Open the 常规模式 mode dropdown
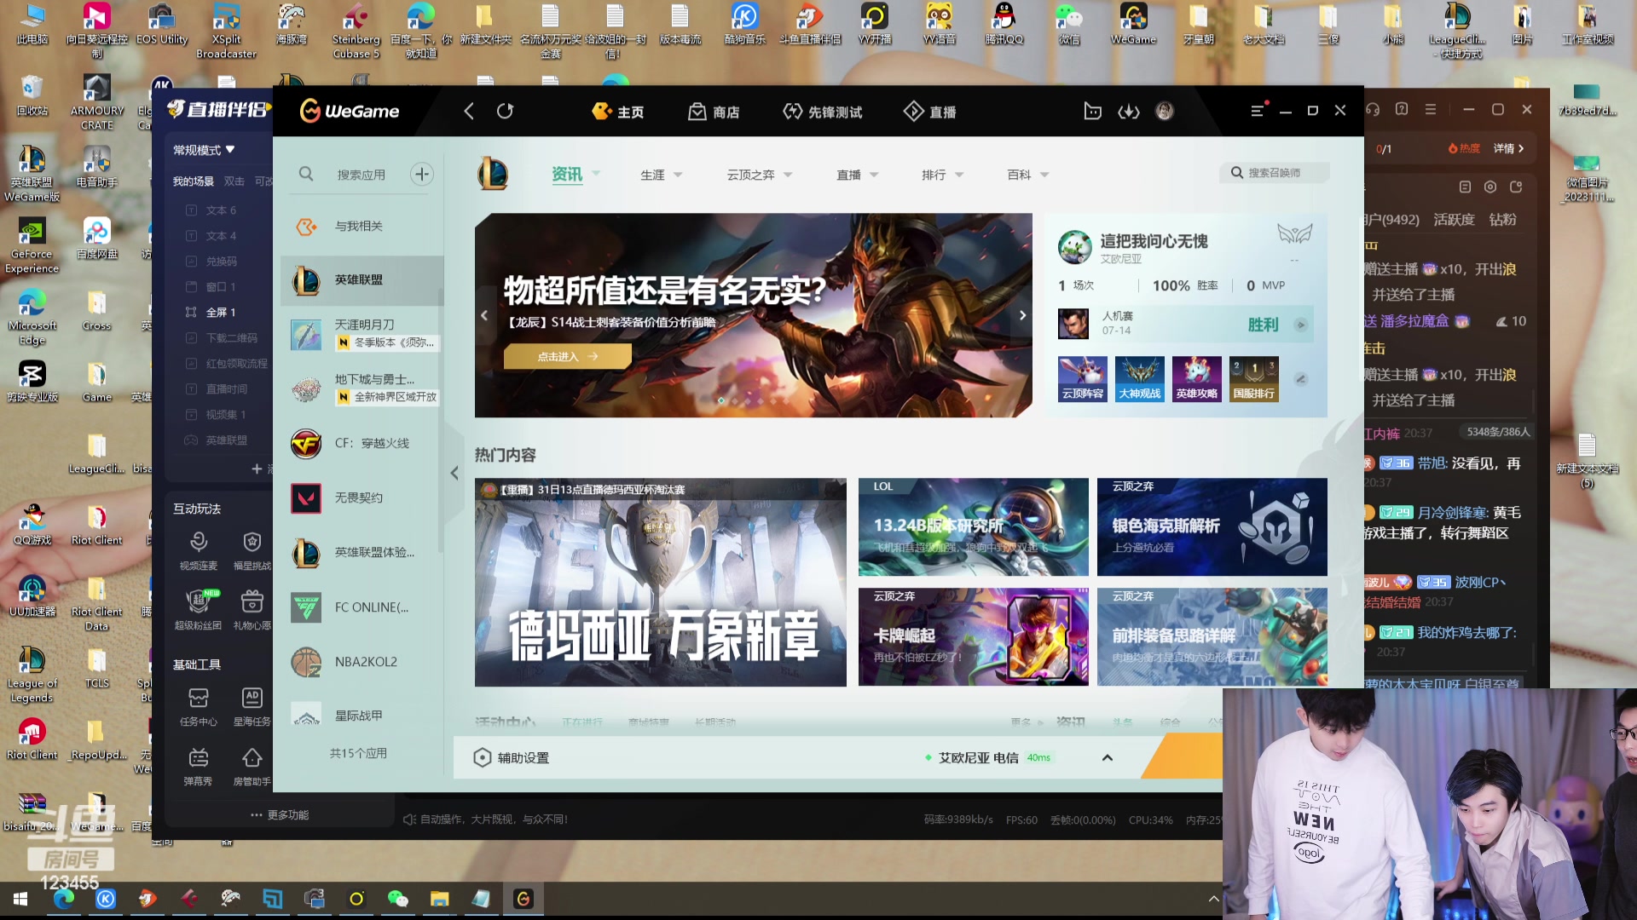The image size is (1637, 920). point(202,148)
